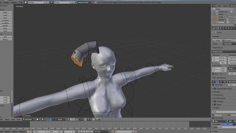Add a Monkey mesh from the tool shelf
Image resolution: width=236 pixels, height=133 pixels.
pos(5,40)
